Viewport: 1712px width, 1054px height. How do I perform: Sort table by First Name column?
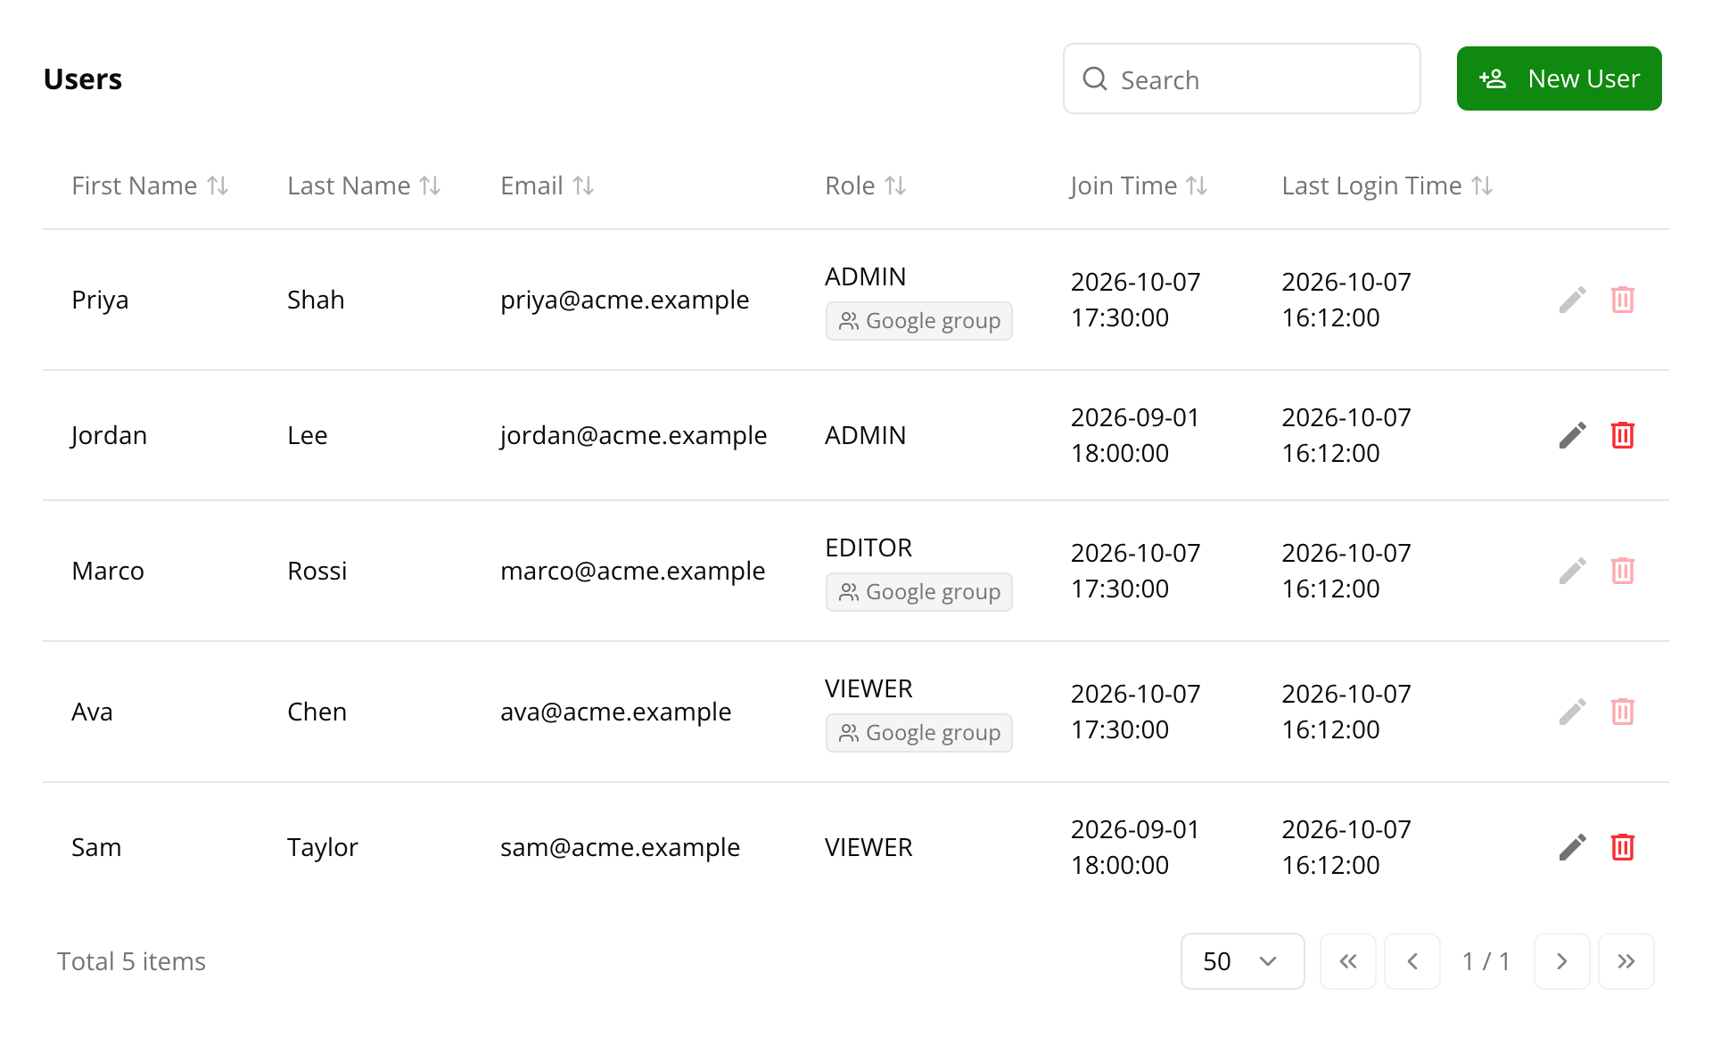(x=150, y=185)
